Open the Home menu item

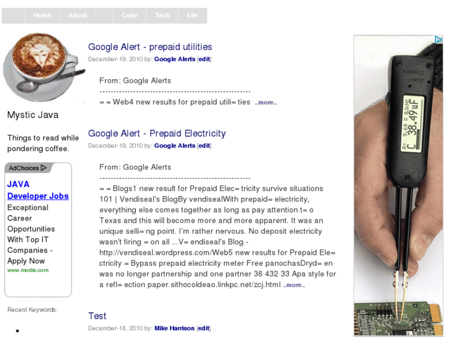point(43,15)
